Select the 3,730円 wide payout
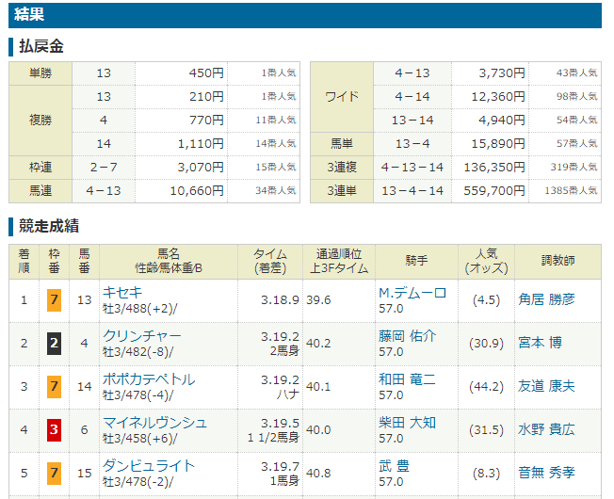 pyautogui.click(x=502, y=73)
